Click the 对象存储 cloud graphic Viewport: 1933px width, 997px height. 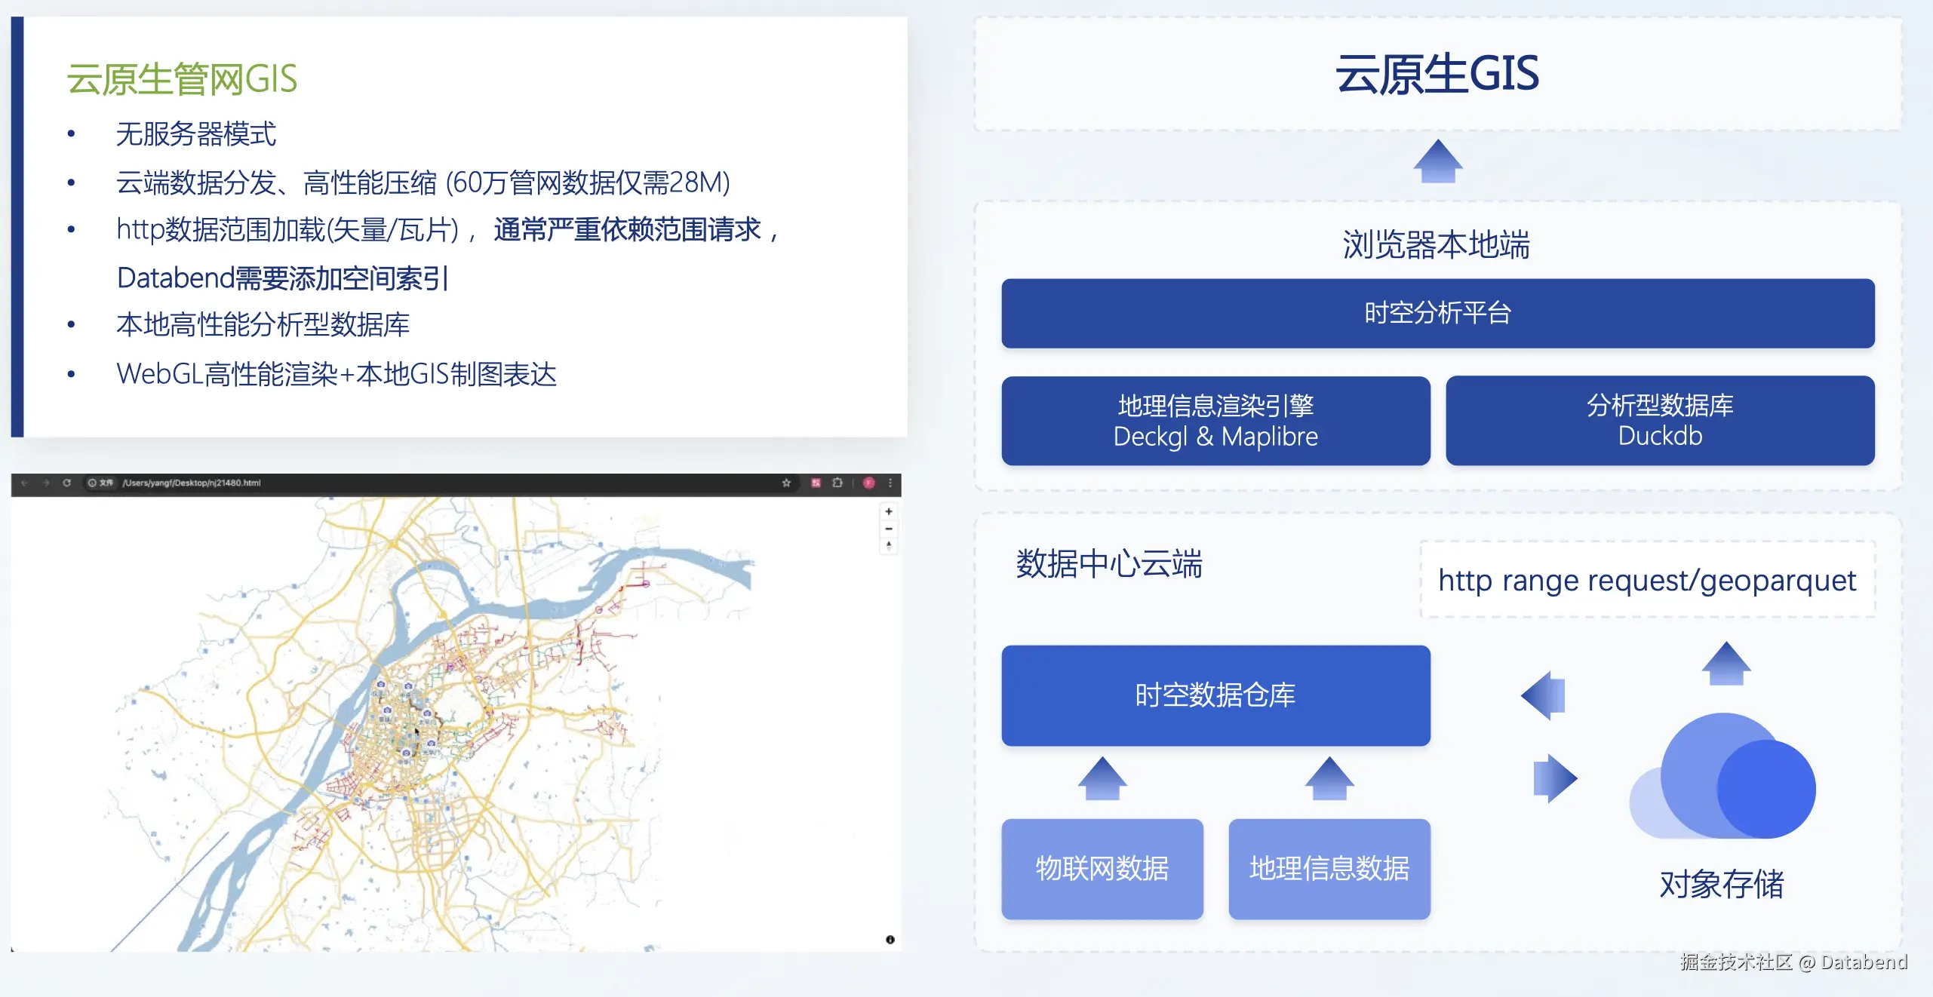(x=1723, y=781)
